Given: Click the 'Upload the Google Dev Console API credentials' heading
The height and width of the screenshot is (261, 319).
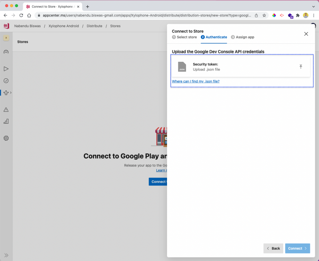Looking at the screenshot, I should click(x=218, y=52).
